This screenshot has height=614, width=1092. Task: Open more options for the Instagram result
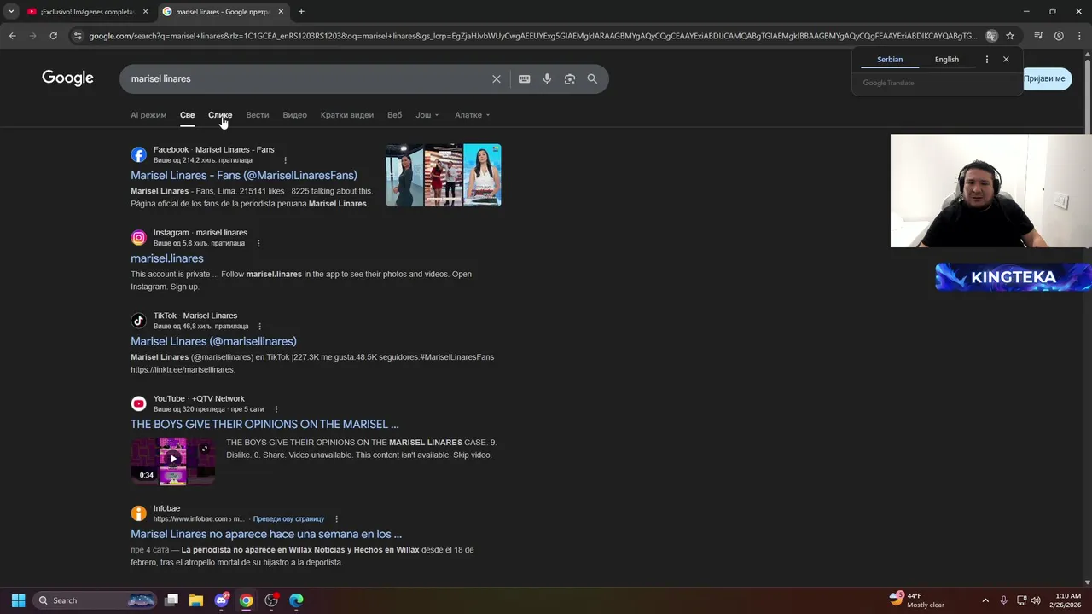[x=258, y=243]
